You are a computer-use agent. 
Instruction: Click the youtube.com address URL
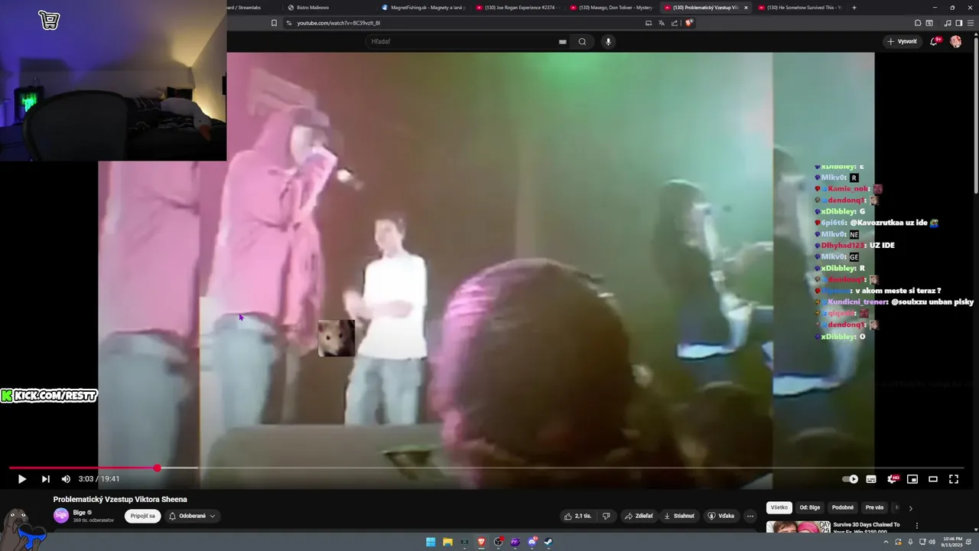(x=338, y=23)
